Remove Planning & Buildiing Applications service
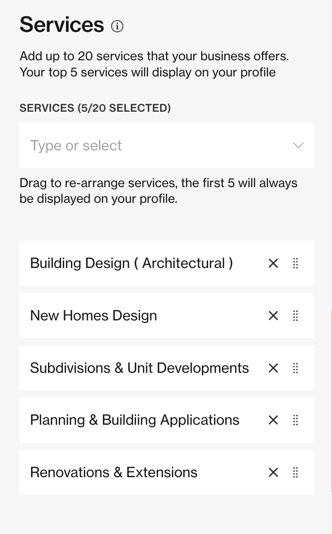The height and width of the screenshot is (534, 332). (273, 420)
